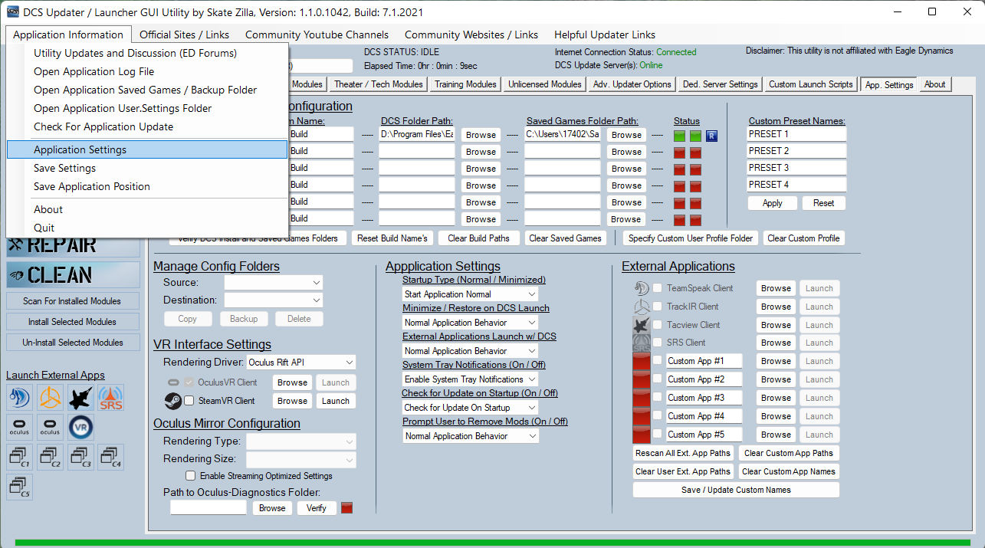Click the REPAIR button with tools icon

(x=73, y=245)
